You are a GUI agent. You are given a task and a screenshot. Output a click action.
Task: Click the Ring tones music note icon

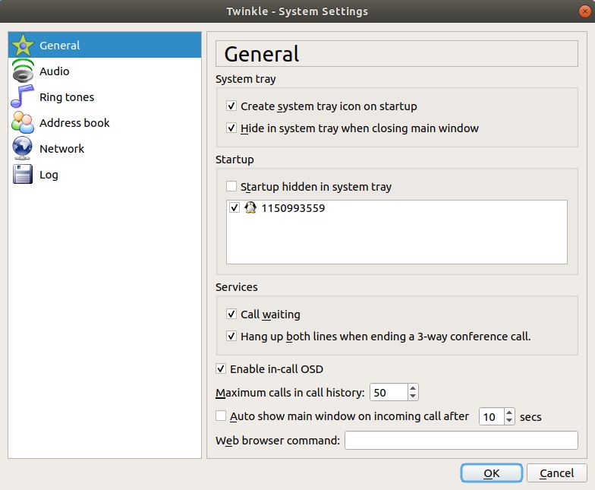pos(23,97)
